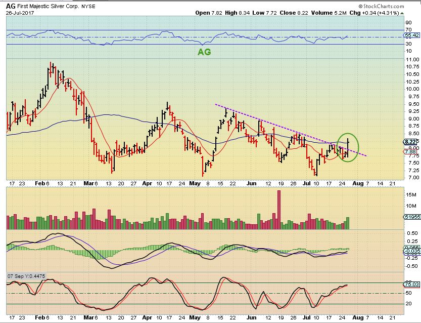
Task: Click the 9.25 price axis label
Action: point(414,111)
